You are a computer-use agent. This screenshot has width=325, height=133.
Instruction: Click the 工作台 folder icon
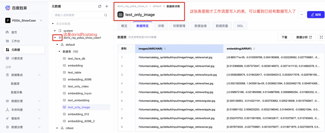coord(7,41)
